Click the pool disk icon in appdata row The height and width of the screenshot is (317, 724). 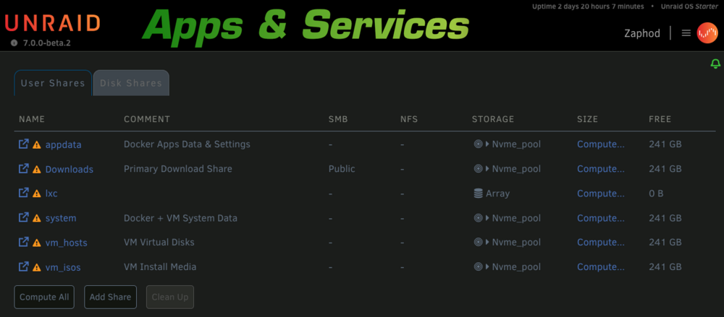point(478,144)
